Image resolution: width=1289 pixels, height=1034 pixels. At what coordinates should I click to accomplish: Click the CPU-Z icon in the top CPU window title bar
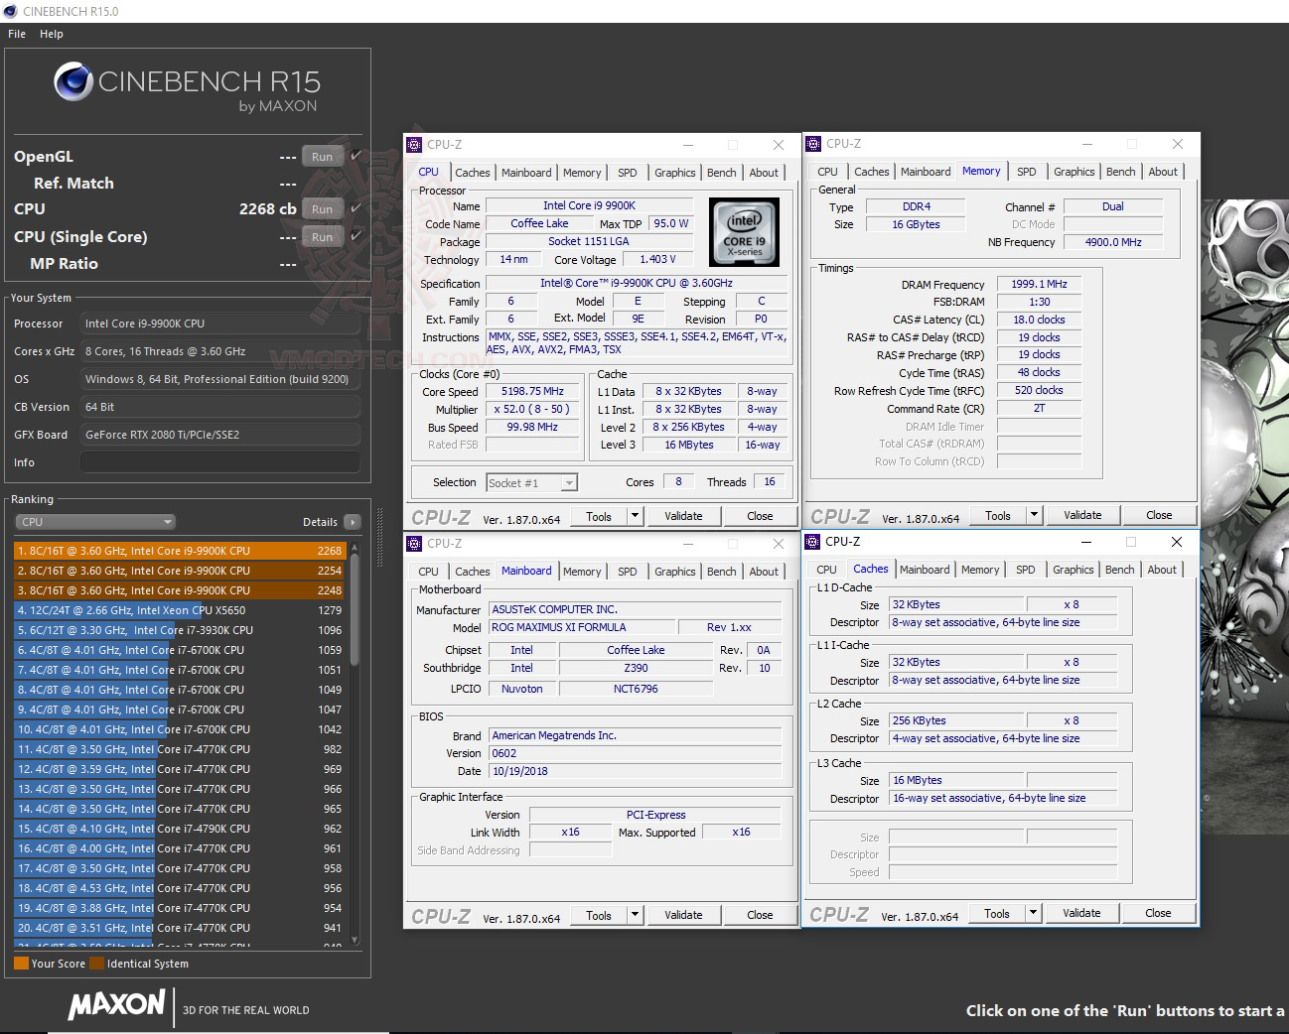pyautogui.click(x=413, y=145)
